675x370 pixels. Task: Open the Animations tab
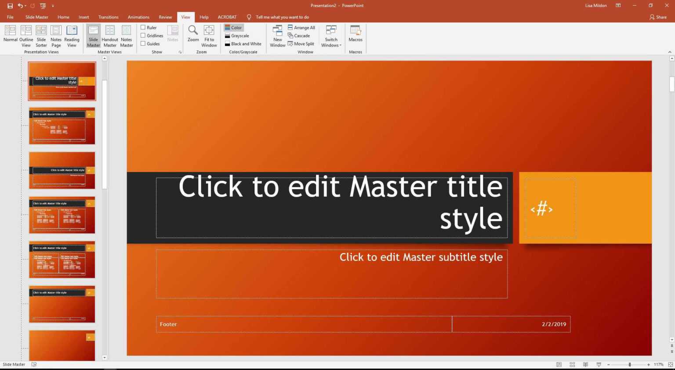(138, 17)
